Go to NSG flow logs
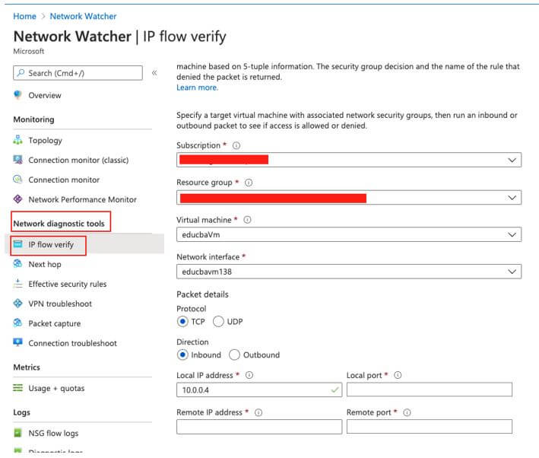The image size is (539, 458). click(x=53, y=433)
